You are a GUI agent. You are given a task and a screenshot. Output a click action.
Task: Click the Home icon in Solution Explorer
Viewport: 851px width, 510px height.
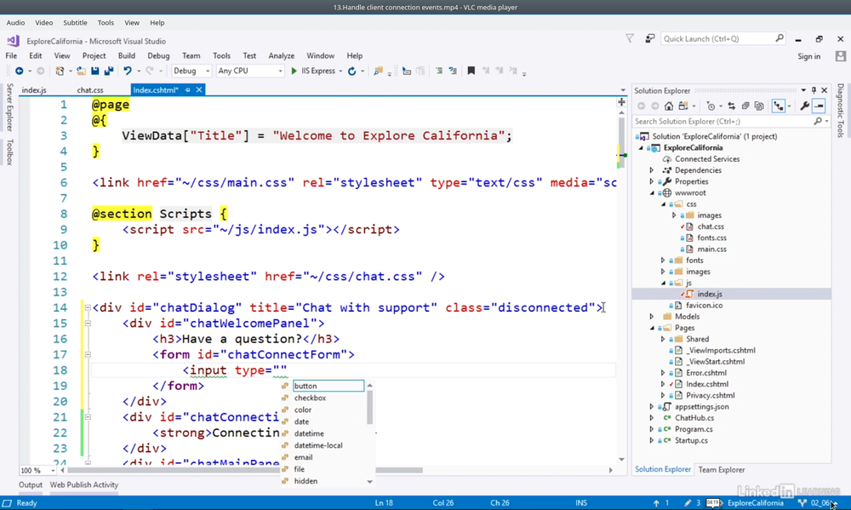tap(669, 106)
